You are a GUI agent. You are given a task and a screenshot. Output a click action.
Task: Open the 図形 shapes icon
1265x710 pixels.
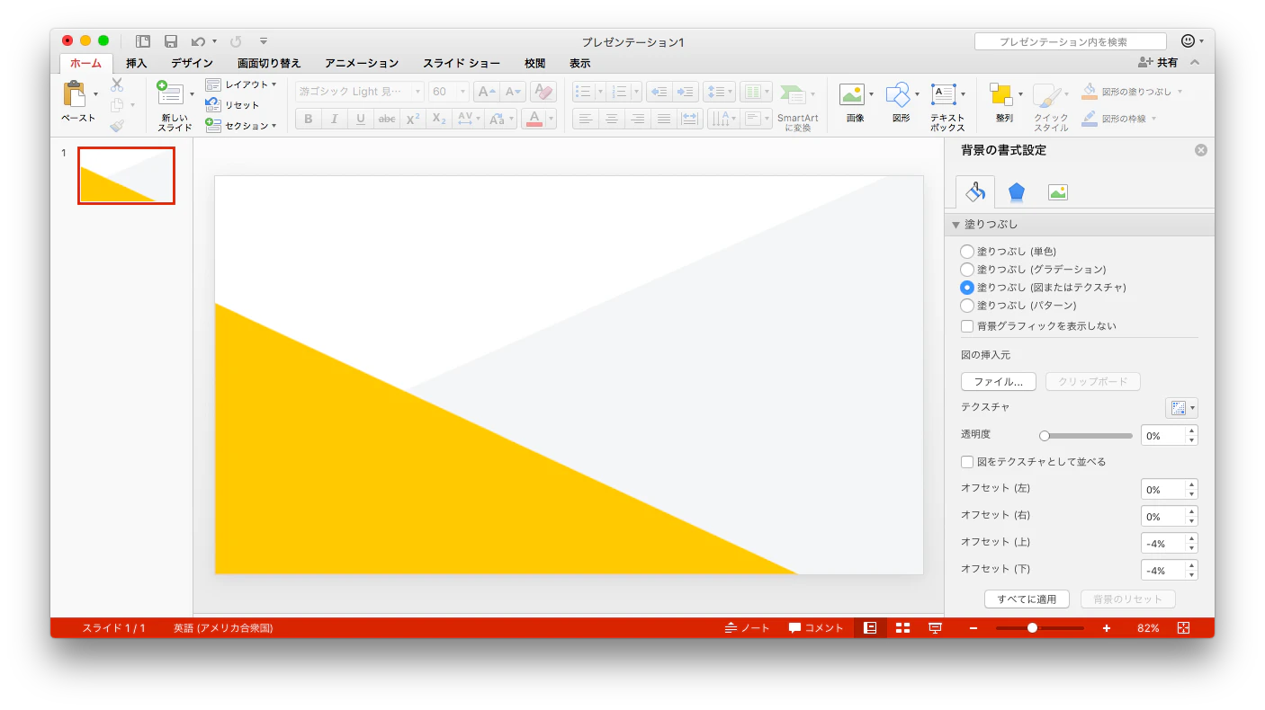pos(898,94)
